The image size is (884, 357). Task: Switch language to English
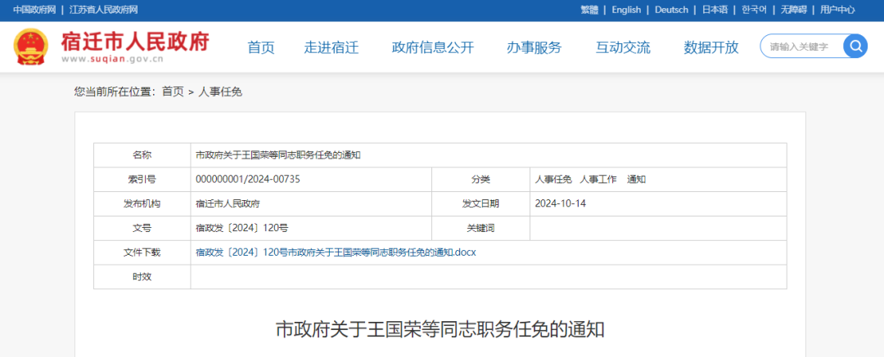pyautogui.click(x=626, y=10)
